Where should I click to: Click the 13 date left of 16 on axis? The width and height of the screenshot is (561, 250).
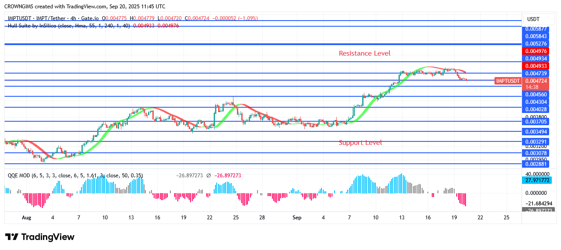click(402, 218)
